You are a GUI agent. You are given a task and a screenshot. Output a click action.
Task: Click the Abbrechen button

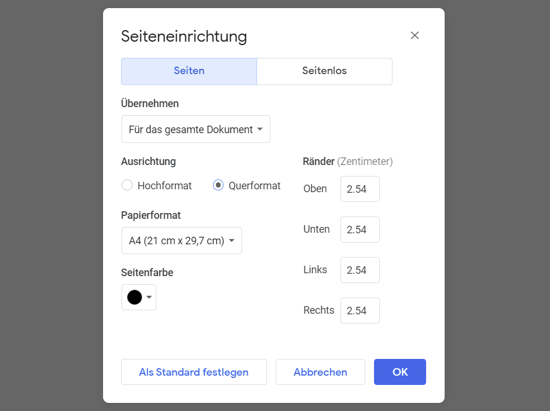(x=320, y=372)
